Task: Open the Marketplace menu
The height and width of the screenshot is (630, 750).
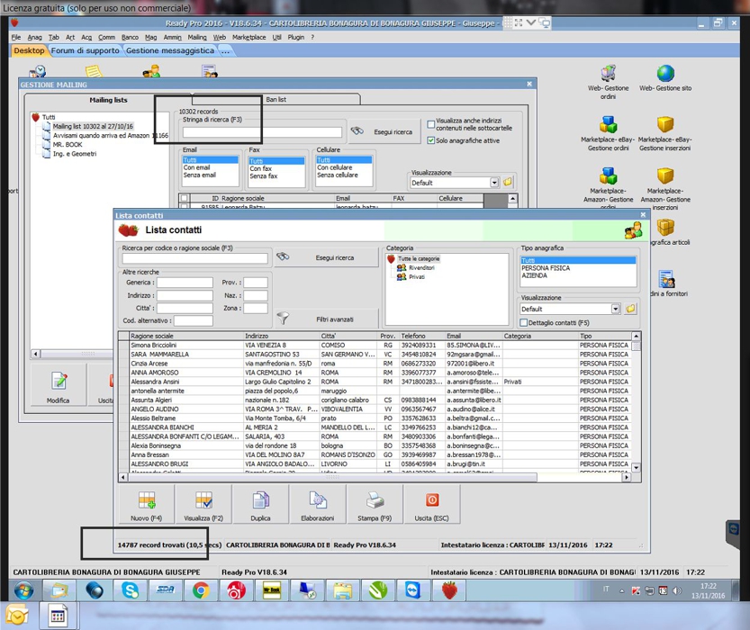Action: pos(248,37)
